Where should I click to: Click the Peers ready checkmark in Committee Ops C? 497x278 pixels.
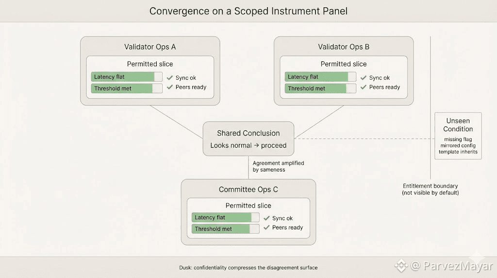click(266, 227)
